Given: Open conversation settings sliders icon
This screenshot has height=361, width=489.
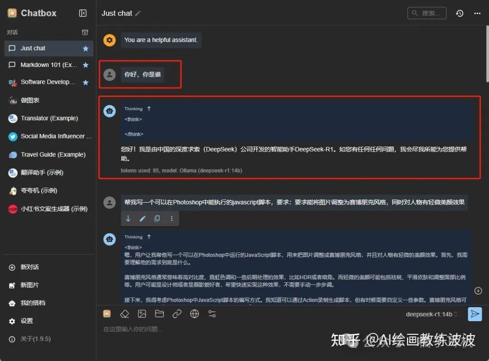Looking at the screenshot, I should pyautogui.click(x=212, y=313).
